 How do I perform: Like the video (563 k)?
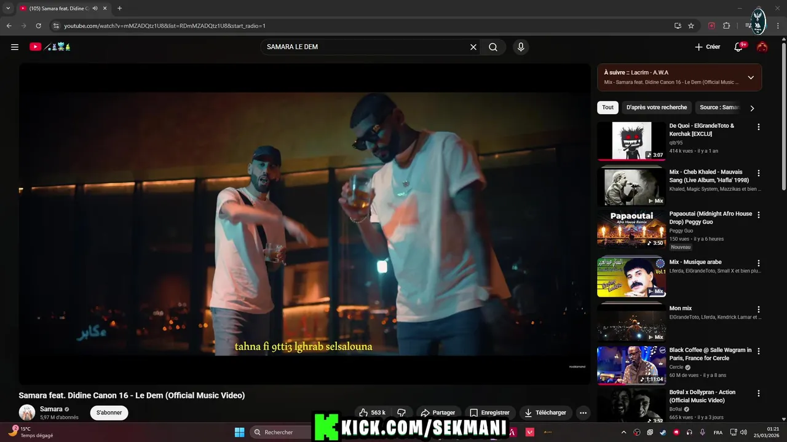[x=373, y=413]
